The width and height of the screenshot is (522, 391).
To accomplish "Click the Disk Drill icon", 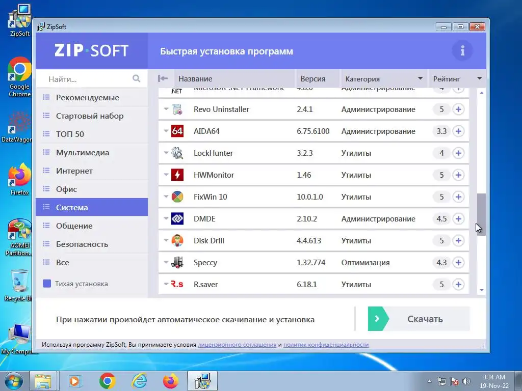I will [177, 241].
